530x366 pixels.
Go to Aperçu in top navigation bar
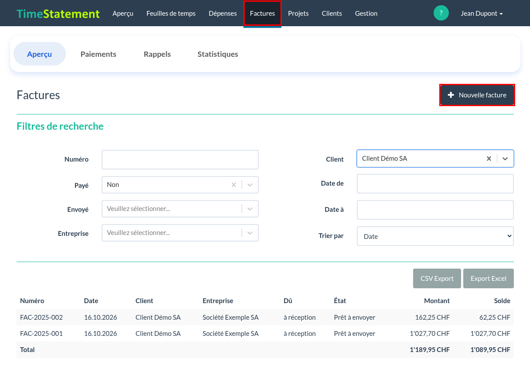click(123, 14)
